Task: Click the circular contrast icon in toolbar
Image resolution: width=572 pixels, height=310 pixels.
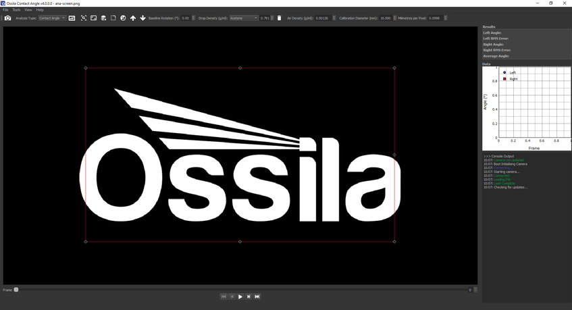Action: [x=123, y=18]
